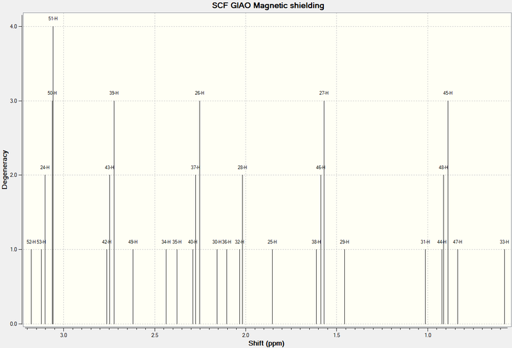Select the 43-H peak label
512x348 pixels.
(x=109, y=167)
